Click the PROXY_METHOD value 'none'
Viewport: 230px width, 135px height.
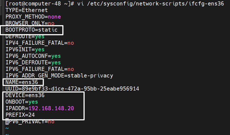[x=54, y=17]
